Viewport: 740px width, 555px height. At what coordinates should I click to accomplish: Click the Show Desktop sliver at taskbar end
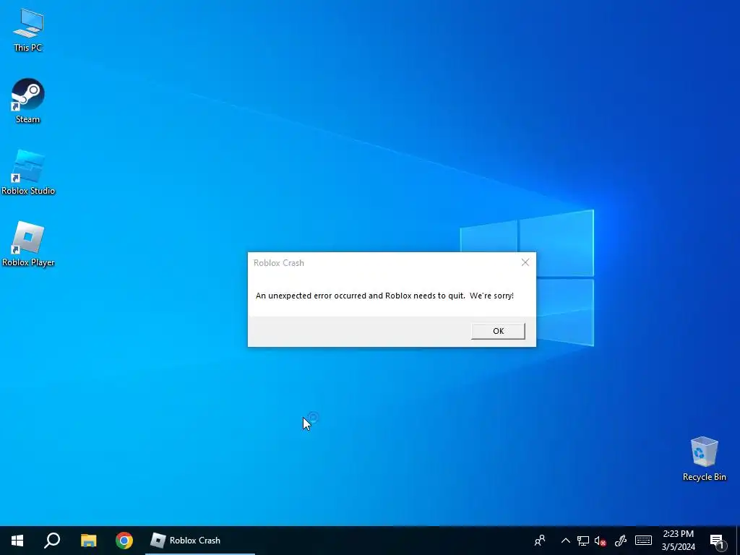738,541
